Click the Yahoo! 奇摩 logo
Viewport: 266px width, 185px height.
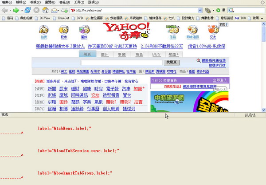(x=126, y=31)
